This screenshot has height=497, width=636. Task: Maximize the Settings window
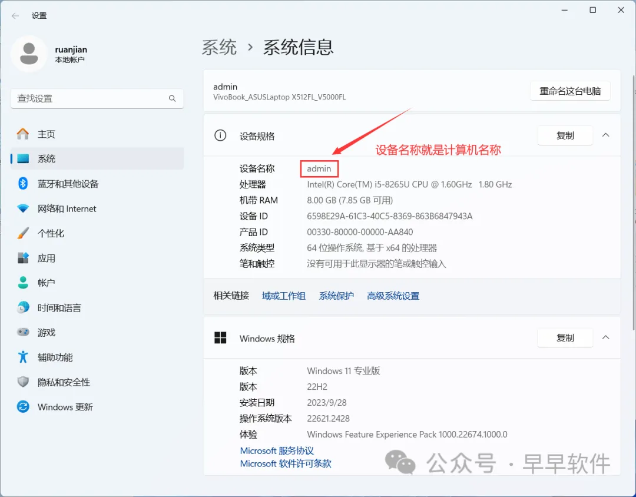coord(592,10)
